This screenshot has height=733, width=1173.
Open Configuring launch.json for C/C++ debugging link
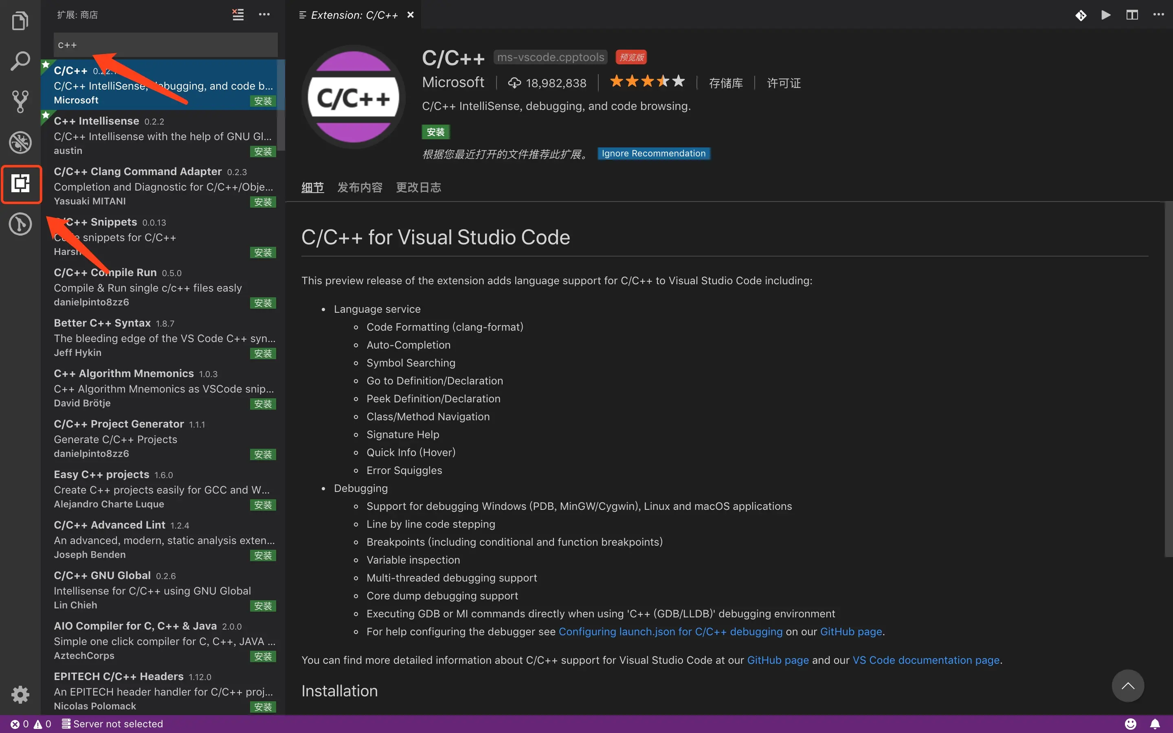tap(670, 631)
